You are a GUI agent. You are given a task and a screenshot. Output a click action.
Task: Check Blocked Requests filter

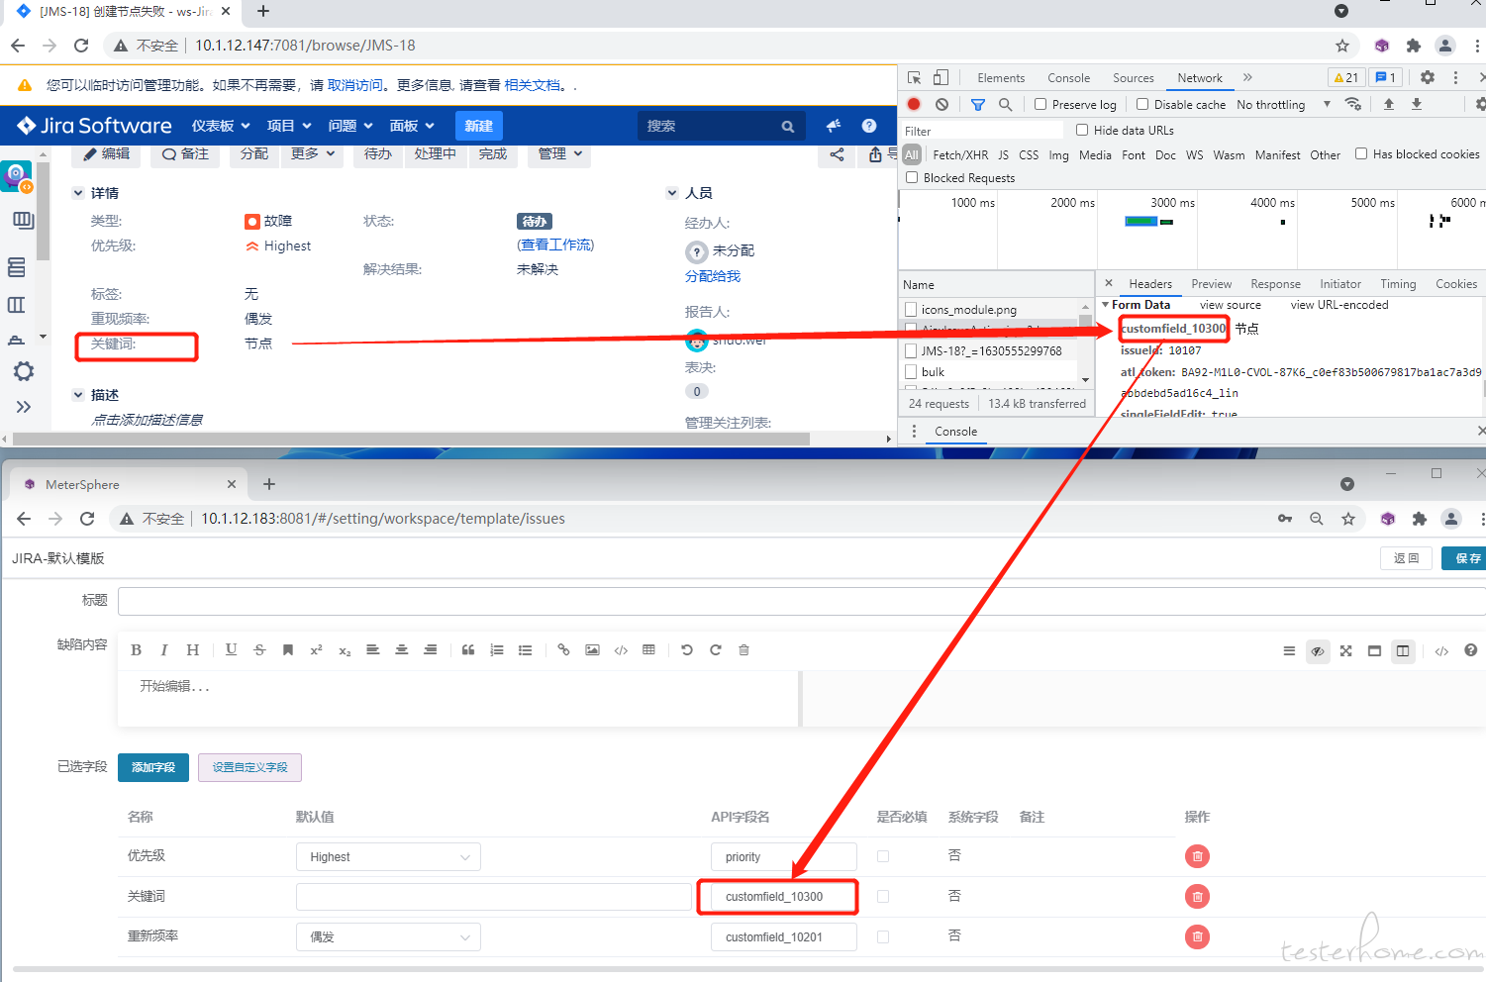912,177
